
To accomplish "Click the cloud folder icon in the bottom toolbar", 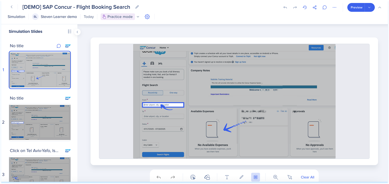I will tap(207, 177).
